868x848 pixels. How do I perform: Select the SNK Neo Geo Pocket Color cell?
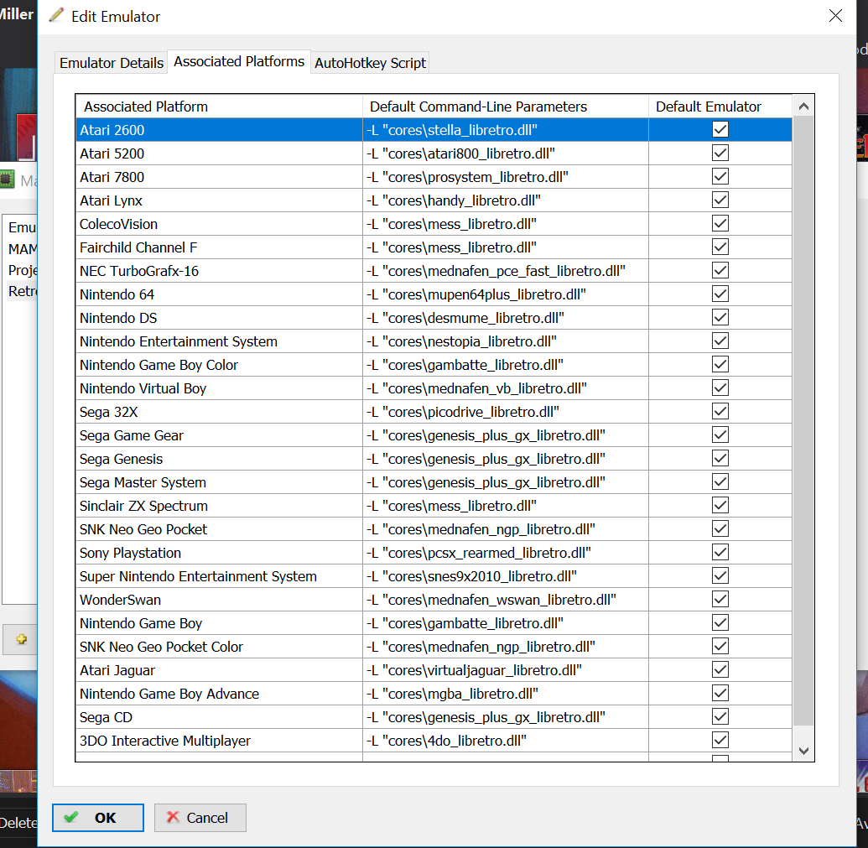(219, 647)
